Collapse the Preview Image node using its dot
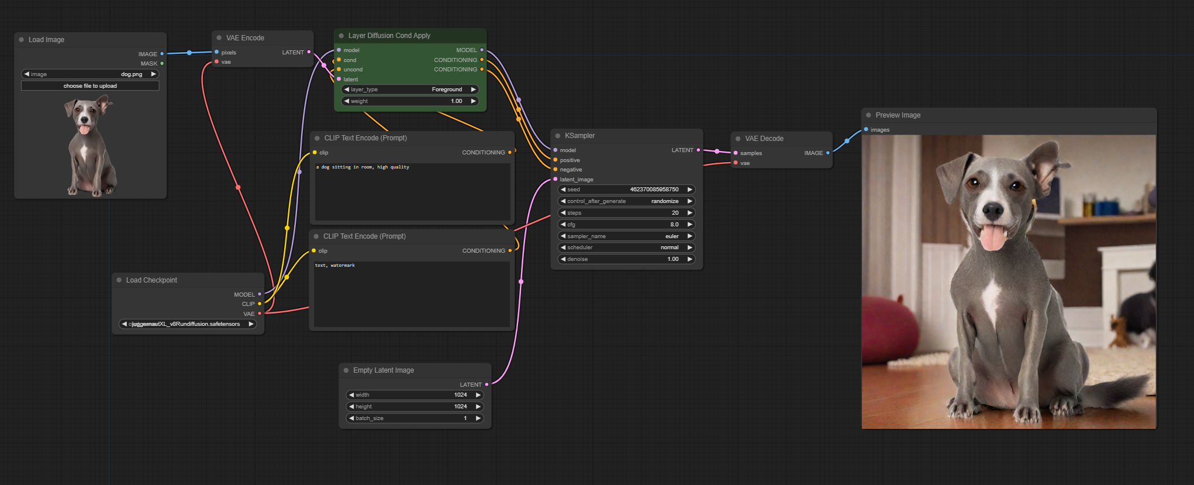Screen dimensions: 1194x485 click(x=868, y=115)
